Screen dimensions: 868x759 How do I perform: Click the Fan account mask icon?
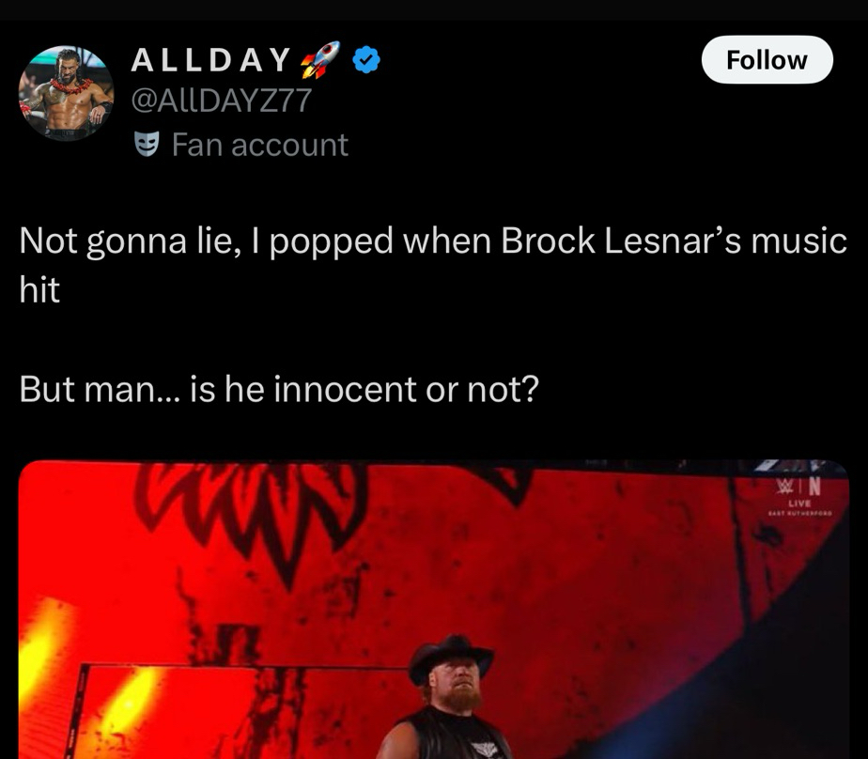147,145
